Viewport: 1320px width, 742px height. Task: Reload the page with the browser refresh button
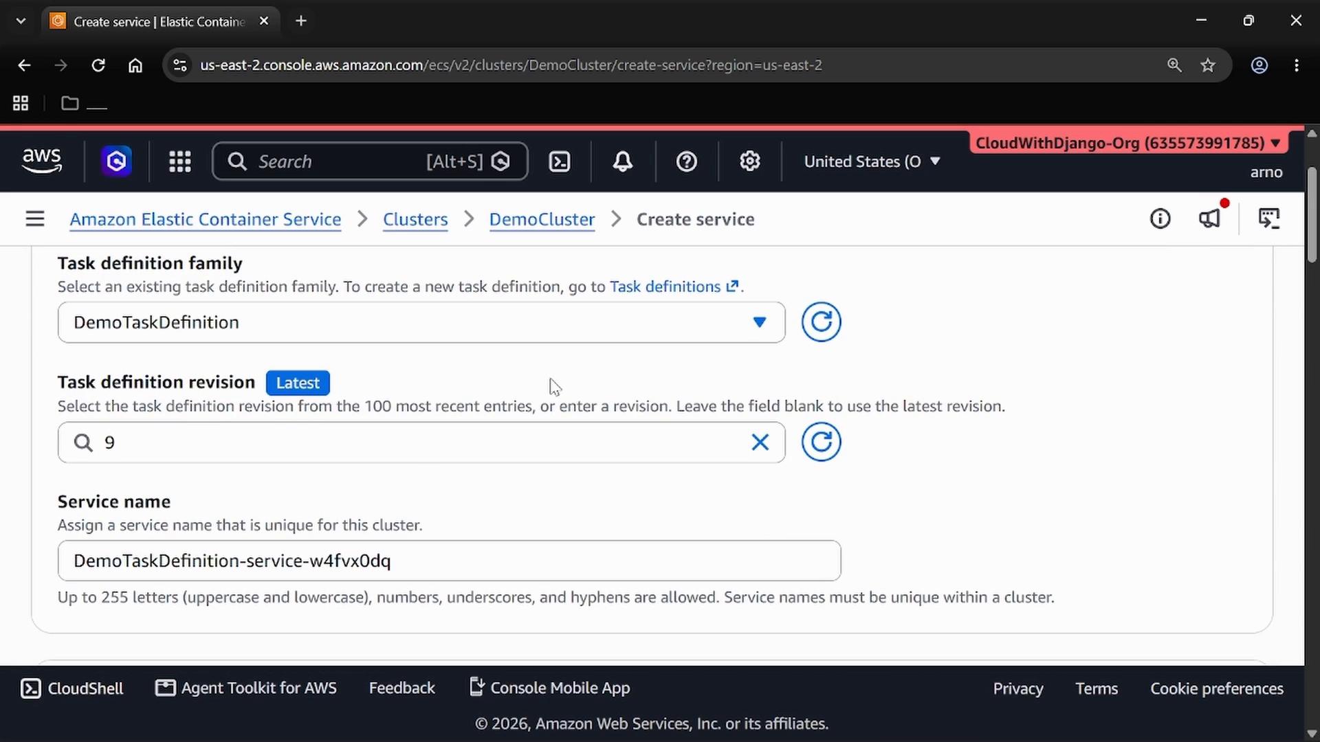(98, 65)
